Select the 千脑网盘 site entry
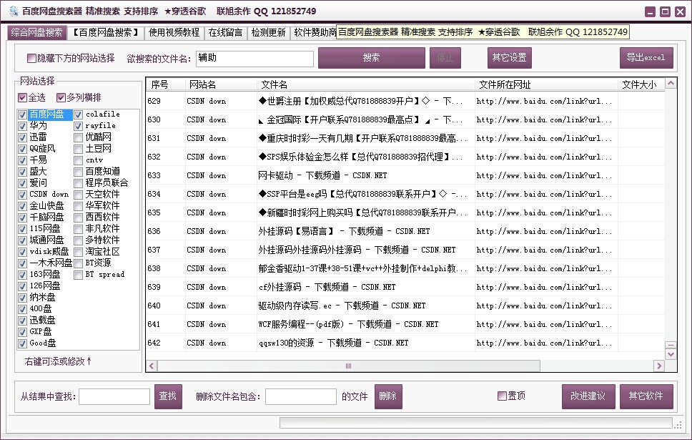Screen dimensions: 692x440 pos(46,217)
